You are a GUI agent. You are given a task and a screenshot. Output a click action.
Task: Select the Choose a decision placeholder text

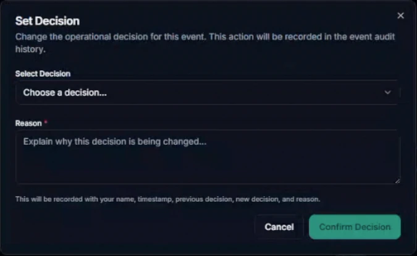coord(65,92)
